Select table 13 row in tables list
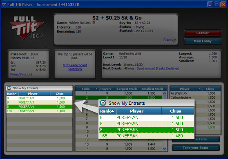228x159 pixels. tap(119, 144)
